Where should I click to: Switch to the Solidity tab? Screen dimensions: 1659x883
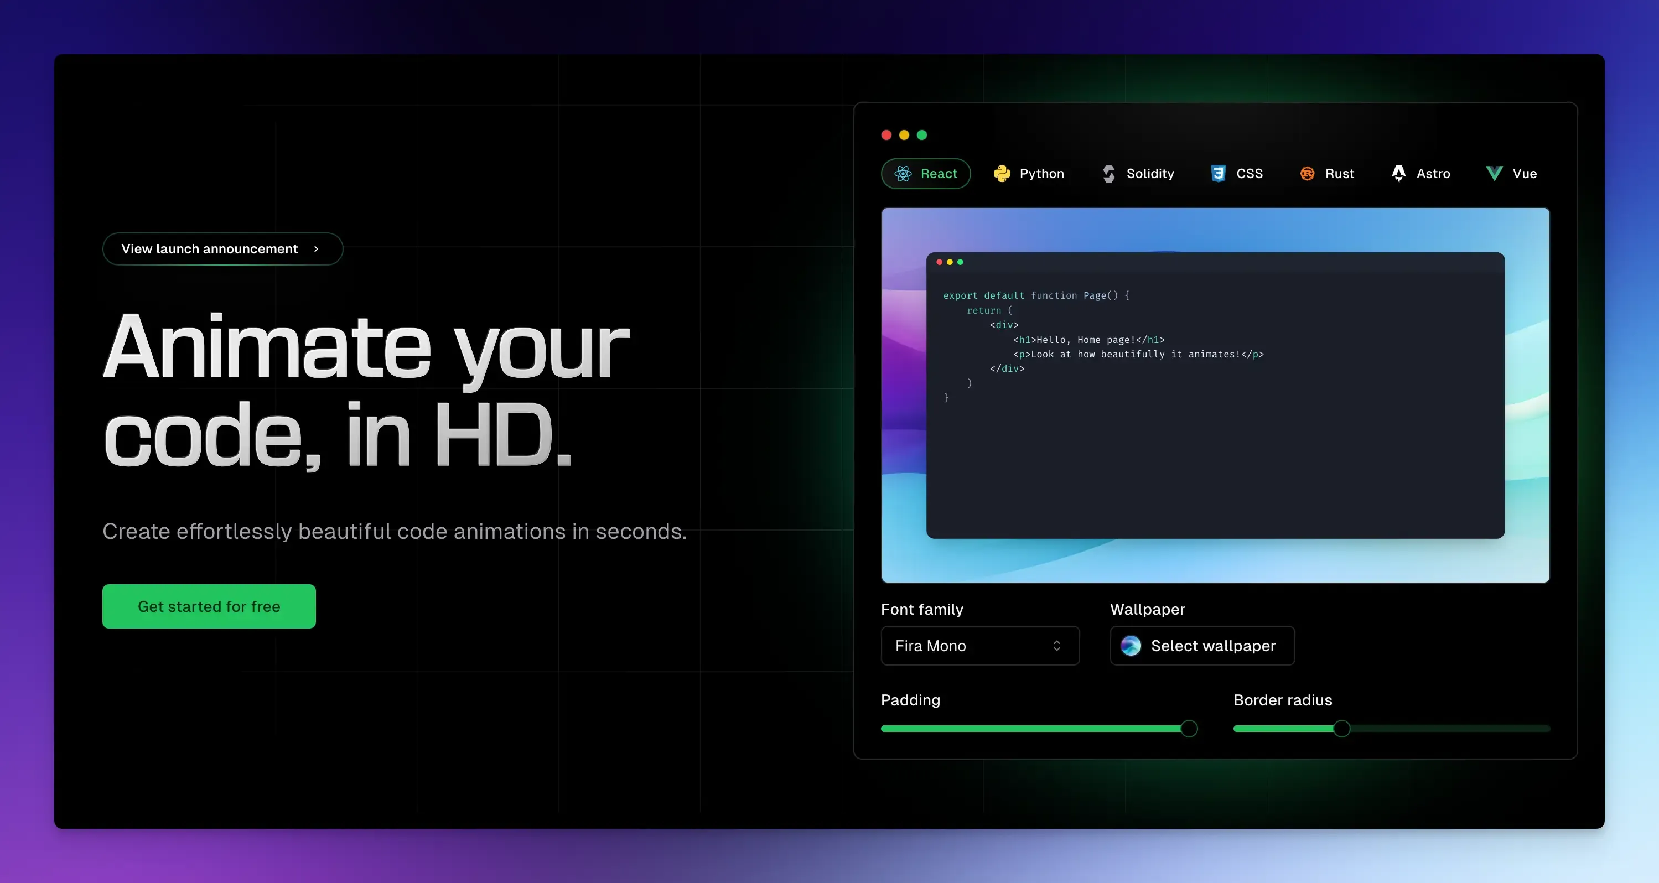pyautogui.click(x=1149, y=173)
